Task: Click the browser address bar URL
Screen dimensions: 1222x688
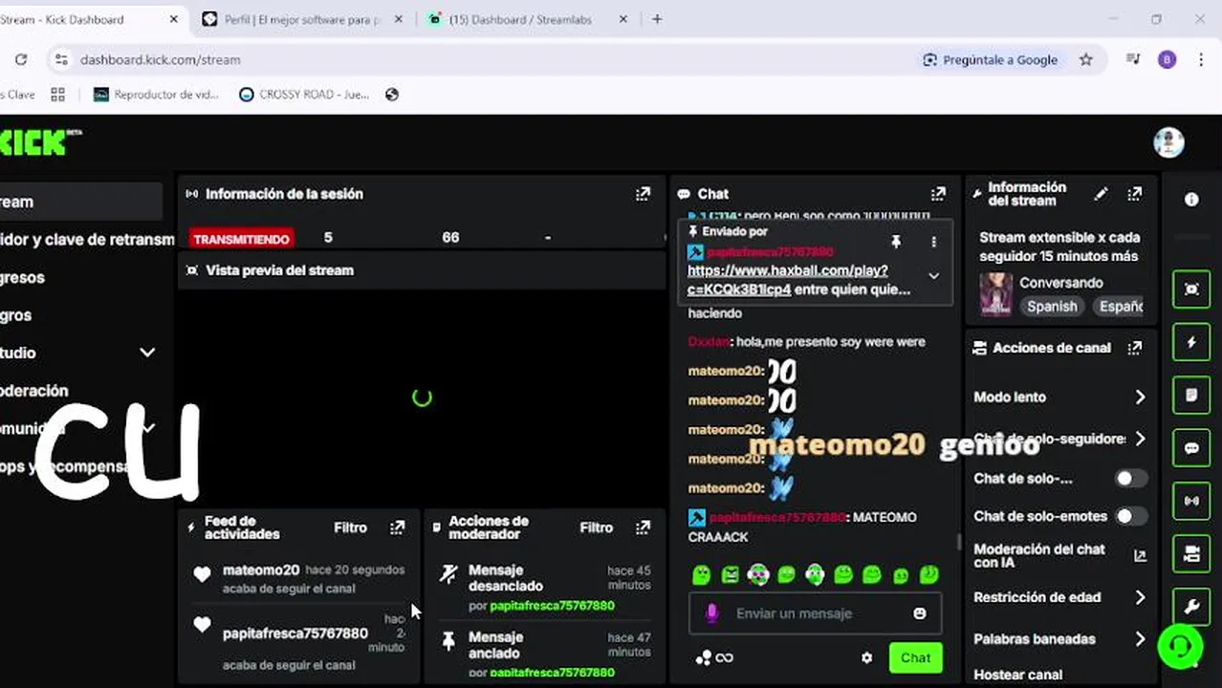Action: [x=160, y=59]
